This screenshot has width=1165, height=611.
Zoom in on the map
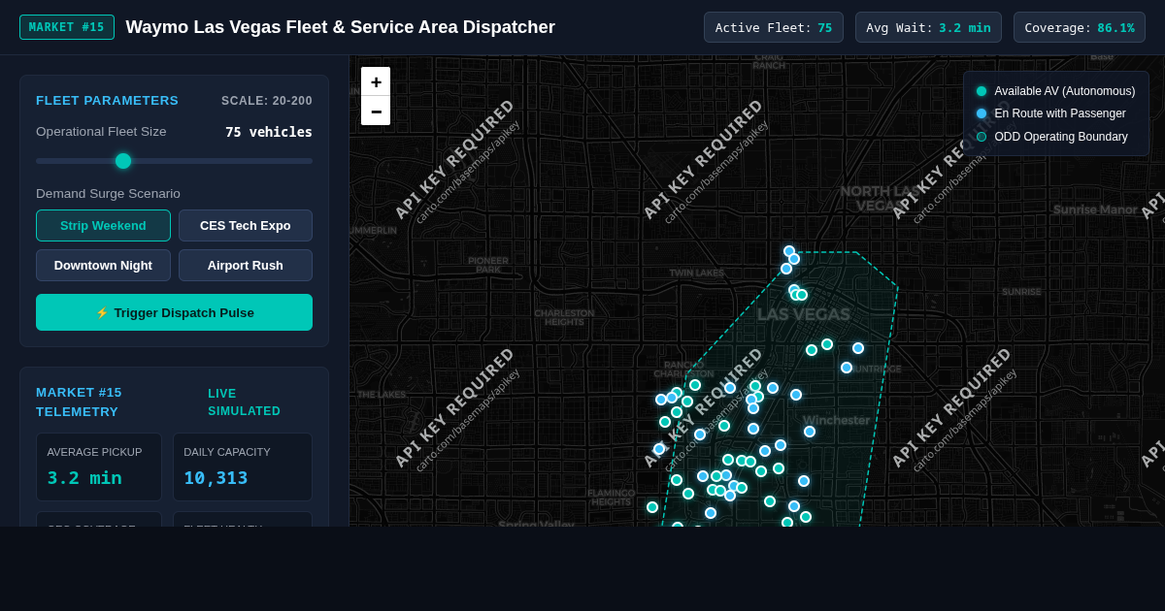[x=376, y=81]
